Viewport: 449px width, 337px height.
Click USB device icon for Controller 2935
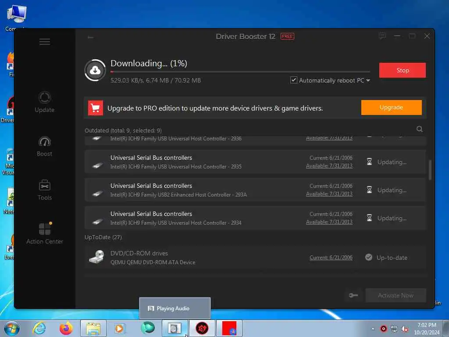click(x=97, y=165)
